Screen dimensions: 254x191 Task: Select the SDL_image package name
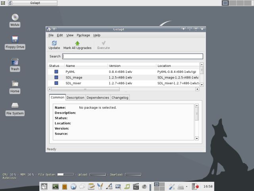[x=74, y=78]
